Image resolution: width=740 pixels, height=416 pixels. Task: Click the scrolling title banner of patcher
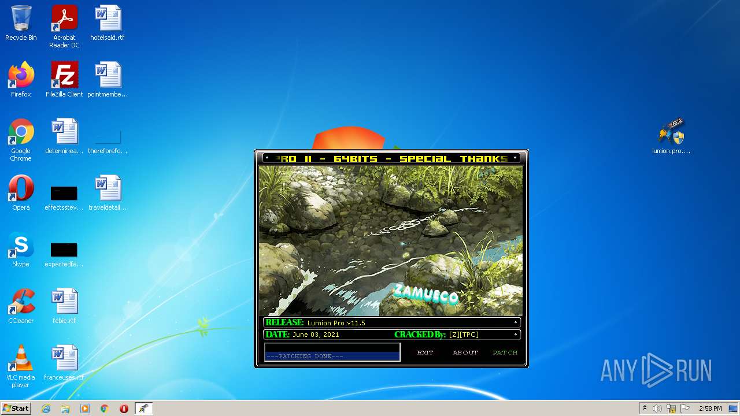(x=391, y=158)
